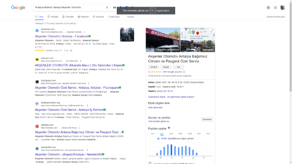Switch to Haberler tab

[83, 17]
